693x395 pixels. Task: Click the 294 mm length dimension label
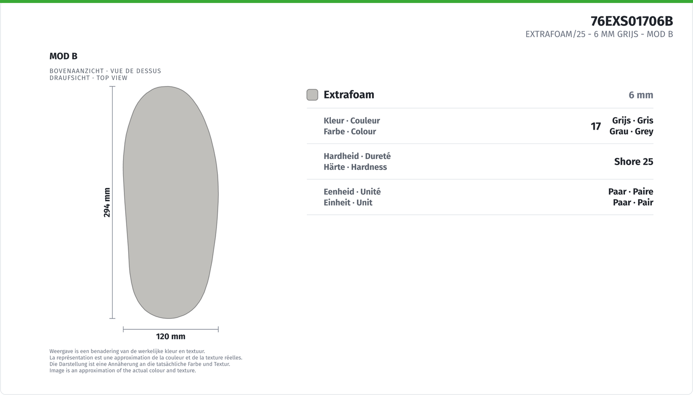107,202
